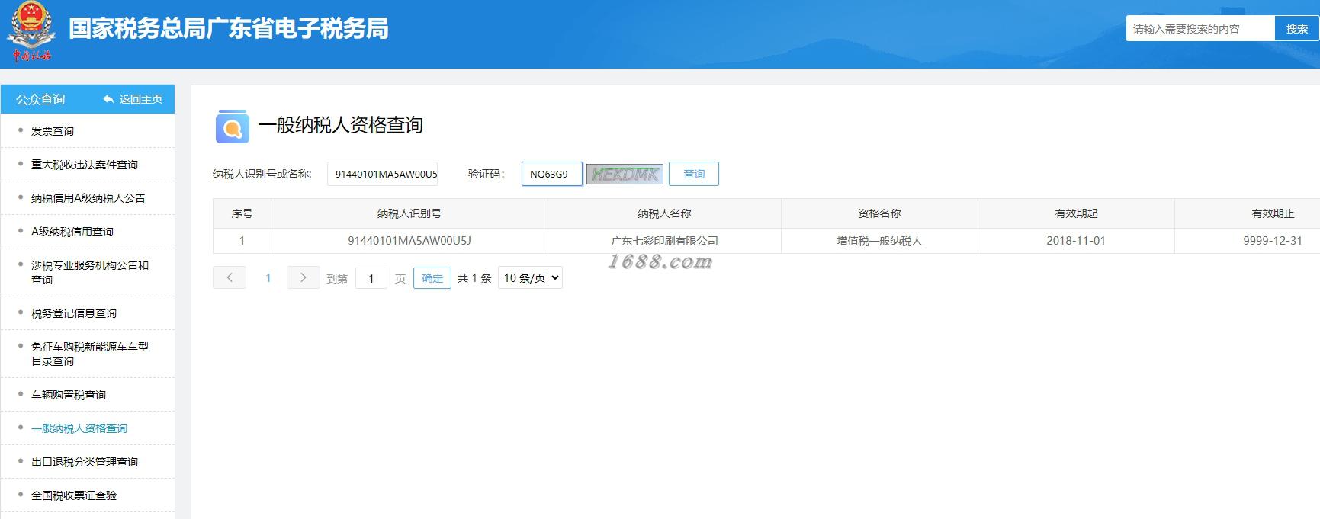The image size is (1320, 519).
Task: Click the 确定 page jump button
Action: 432,278
